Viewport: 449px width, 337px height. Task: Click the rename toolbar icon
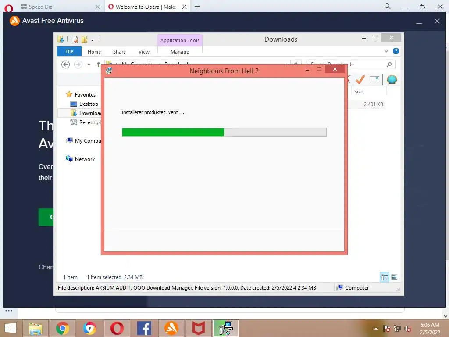pyautogui.click(x=374, y=79)
